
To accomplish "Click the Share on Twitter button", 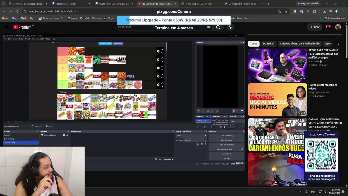I will tap(105, 44).
